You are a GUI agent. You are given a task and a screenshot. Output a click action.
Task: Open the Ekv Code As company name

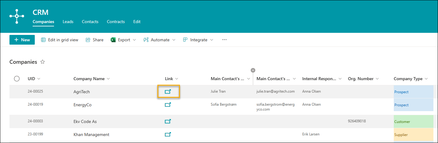click(85, 121)
